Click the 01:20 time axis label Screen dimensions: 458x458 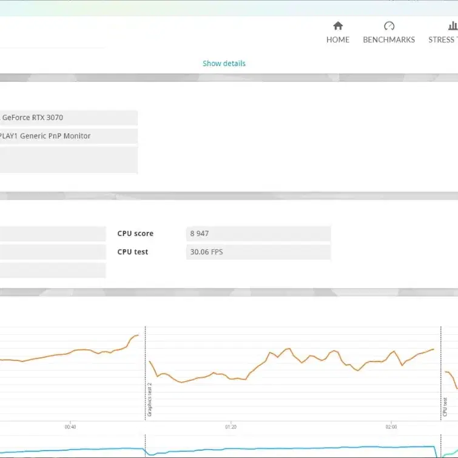[231, 426]
